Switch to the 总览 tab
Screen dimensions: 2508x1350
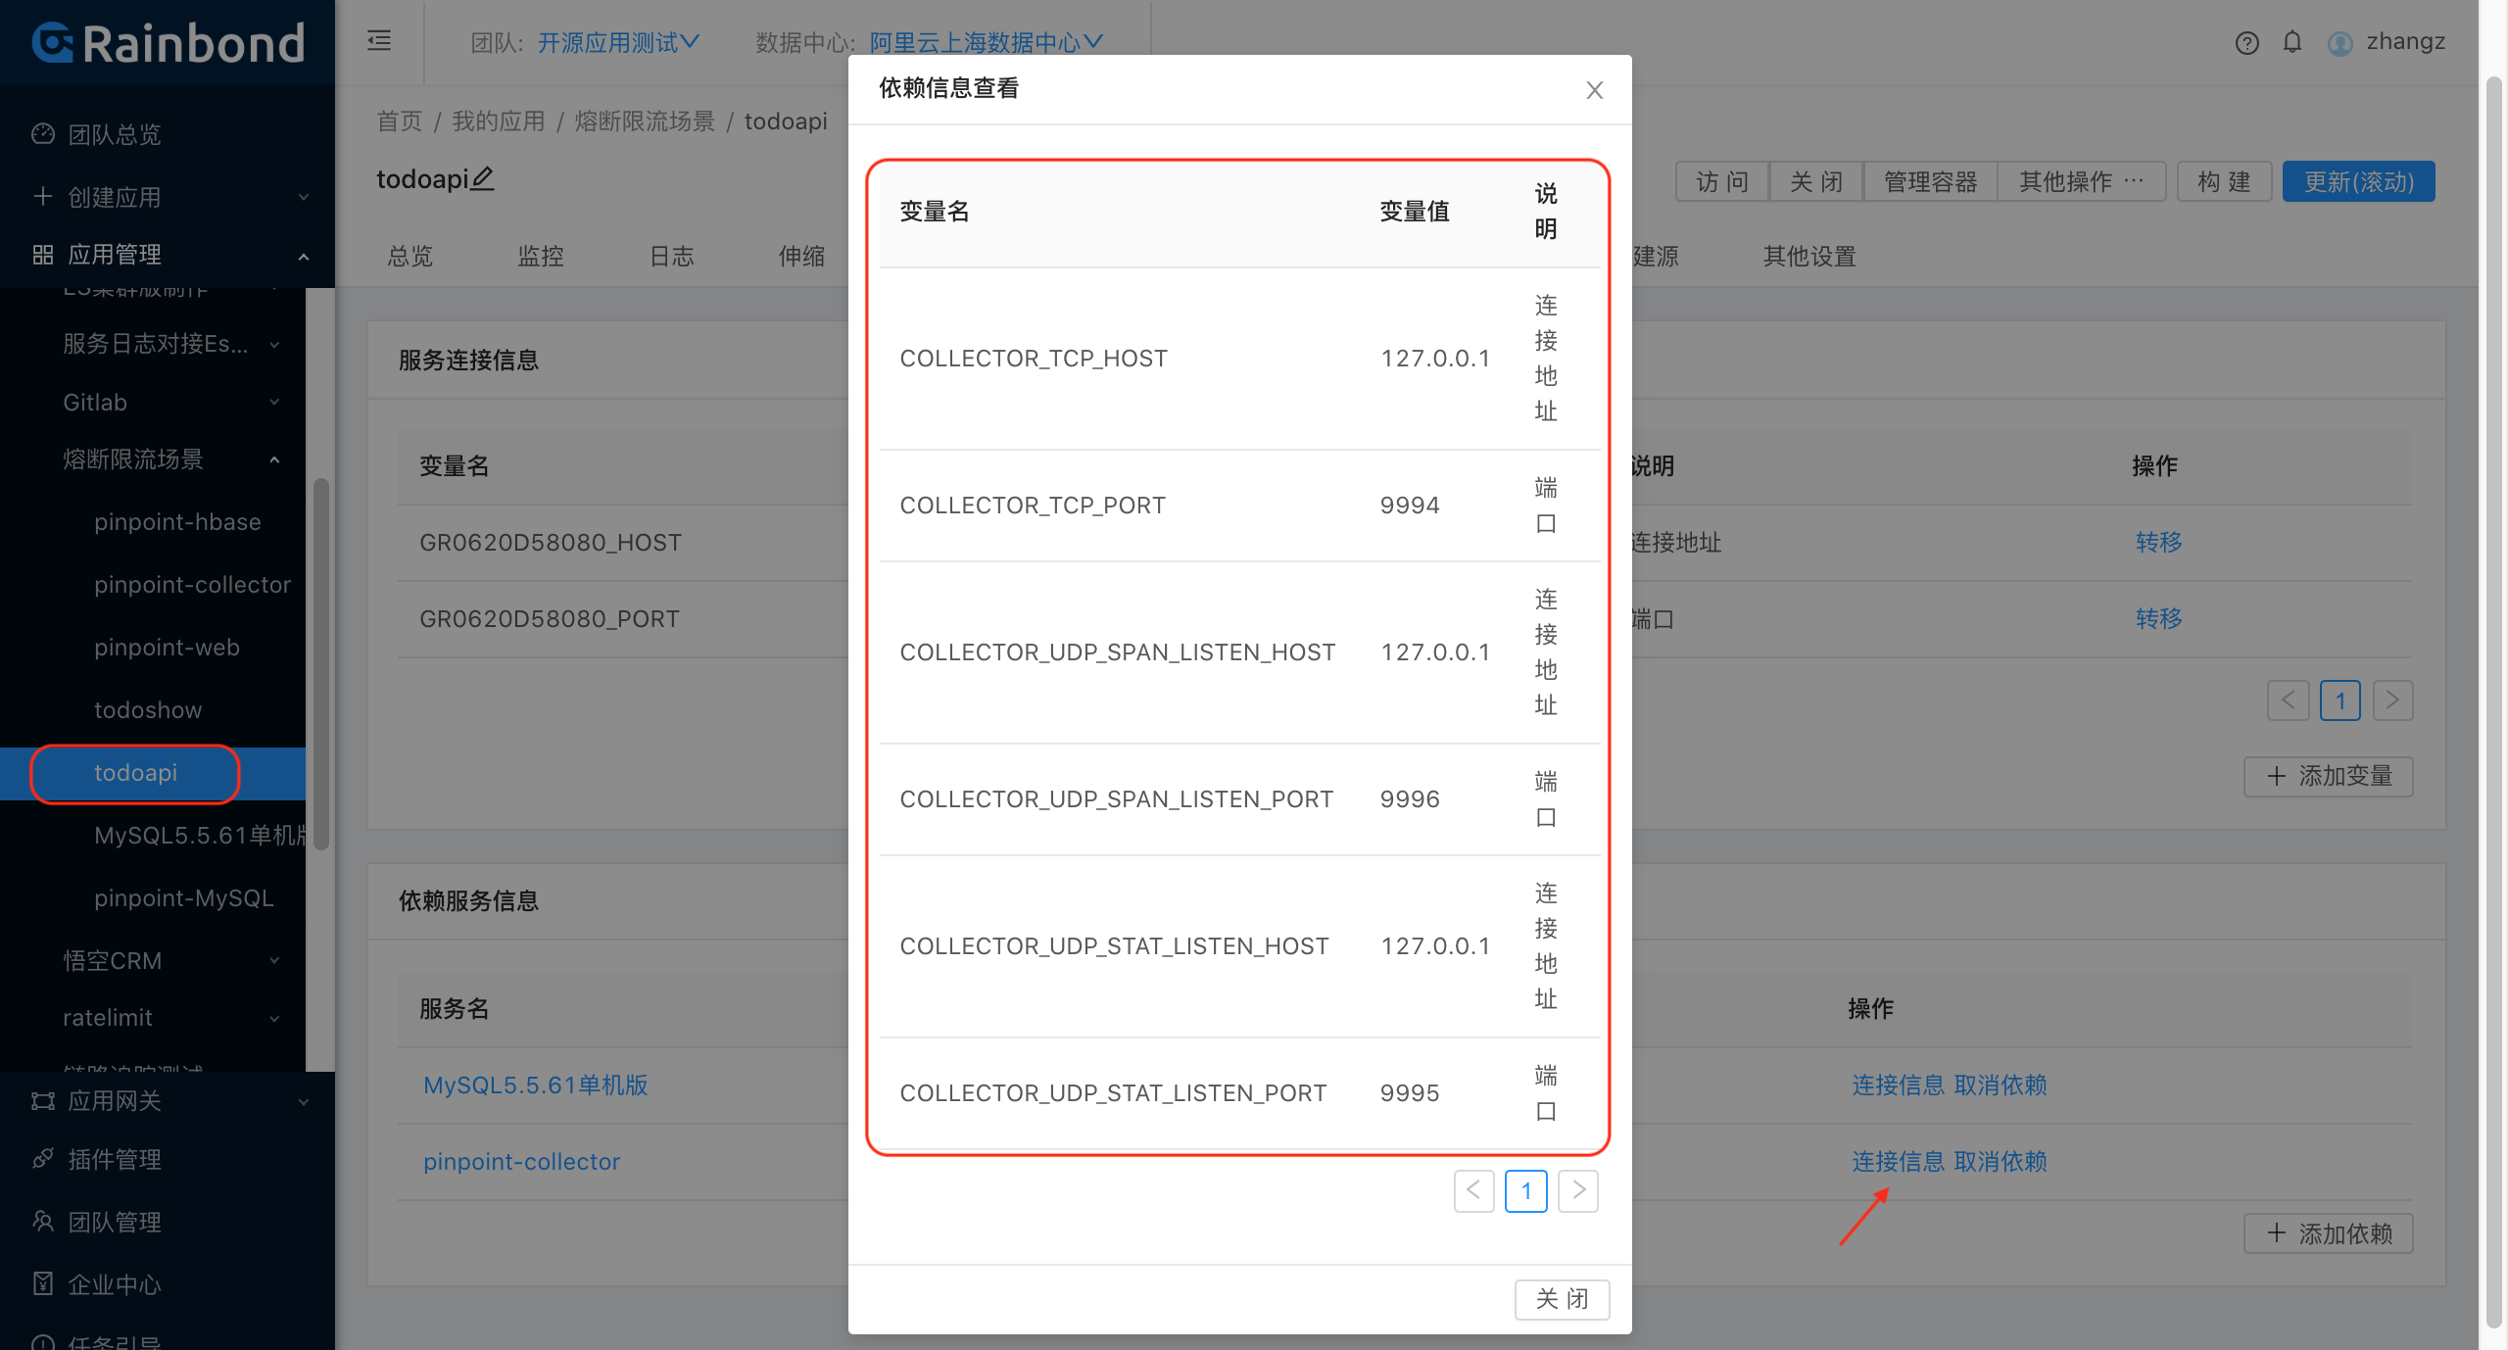410,257
